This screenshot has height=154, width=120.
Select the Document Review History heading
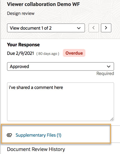pyautogui.click(x=36, y=149)
